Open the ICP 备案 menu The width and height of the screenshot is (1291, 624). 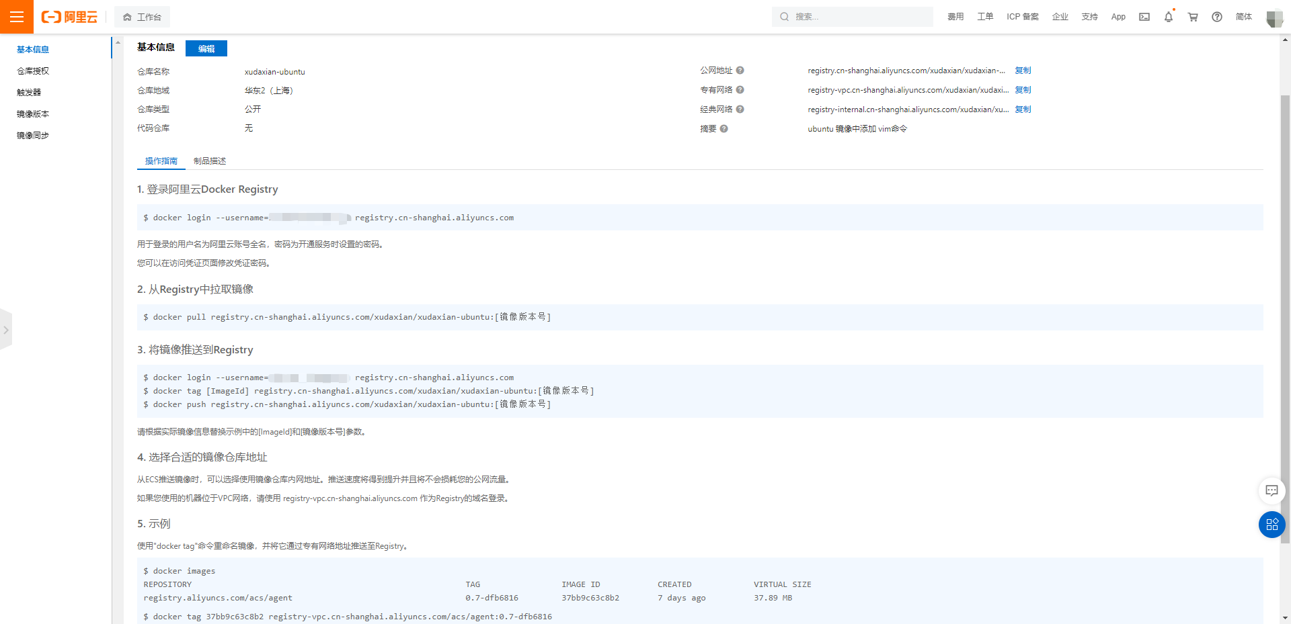click(1023, 17)
